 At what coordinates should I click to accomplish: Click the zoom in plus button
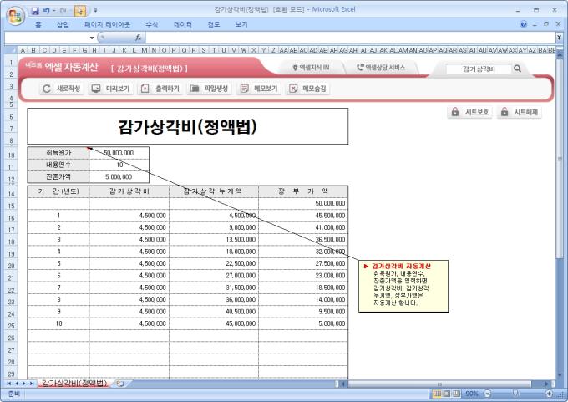coord(549,394)
